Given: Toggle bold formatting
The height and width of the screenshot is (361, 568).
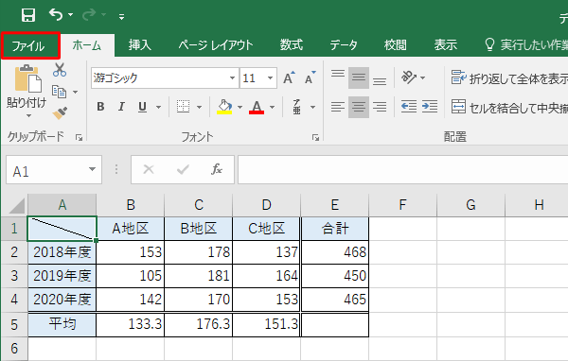Looking at the screenshot, I should point(100,107).
